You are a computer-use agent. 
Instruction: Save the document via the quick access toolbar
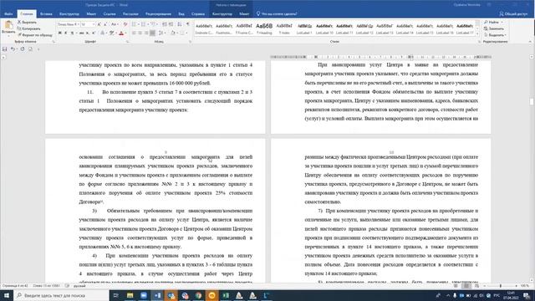[x=4, y=49]
